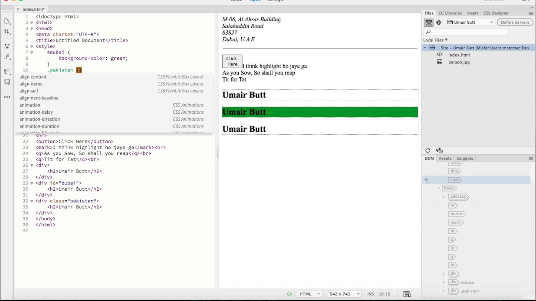Choose animation-delay from the code hints
The width and height of the screenshot is (536, 301).
pos(113,112)
